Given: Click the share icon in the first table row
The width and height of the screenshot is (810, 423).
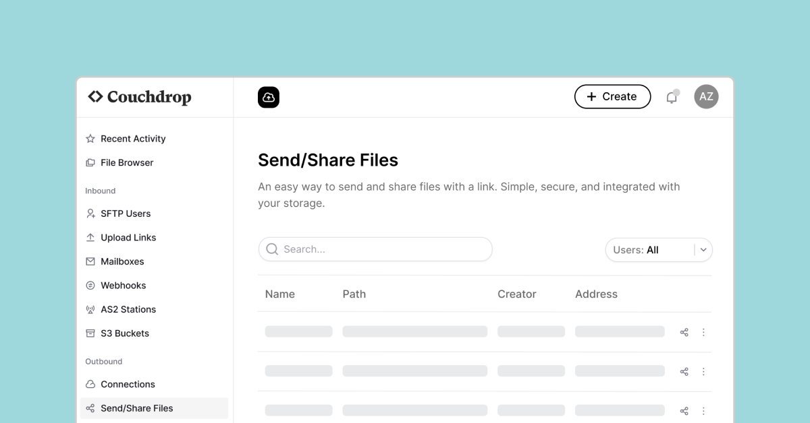Looking at the screenshot, I should tap(684, 332).
